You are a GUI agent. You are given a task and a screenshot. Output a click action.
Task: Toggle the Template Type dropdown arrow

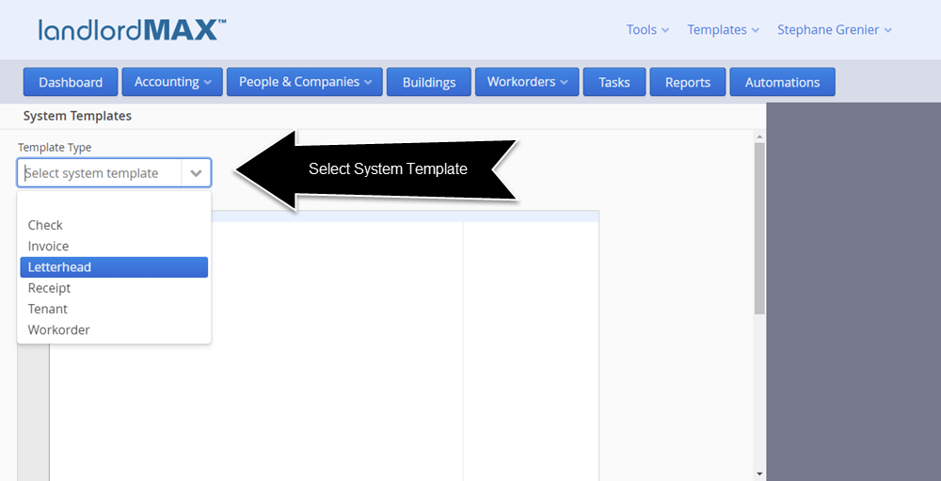click(x=196, y=173)
